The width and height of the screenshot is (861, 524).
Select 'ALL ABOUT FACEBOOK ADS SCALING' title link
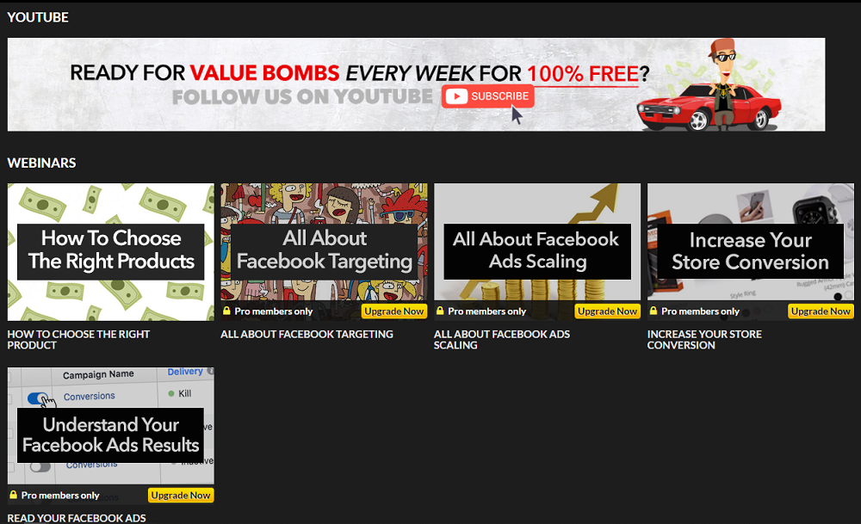pos(502,339)
